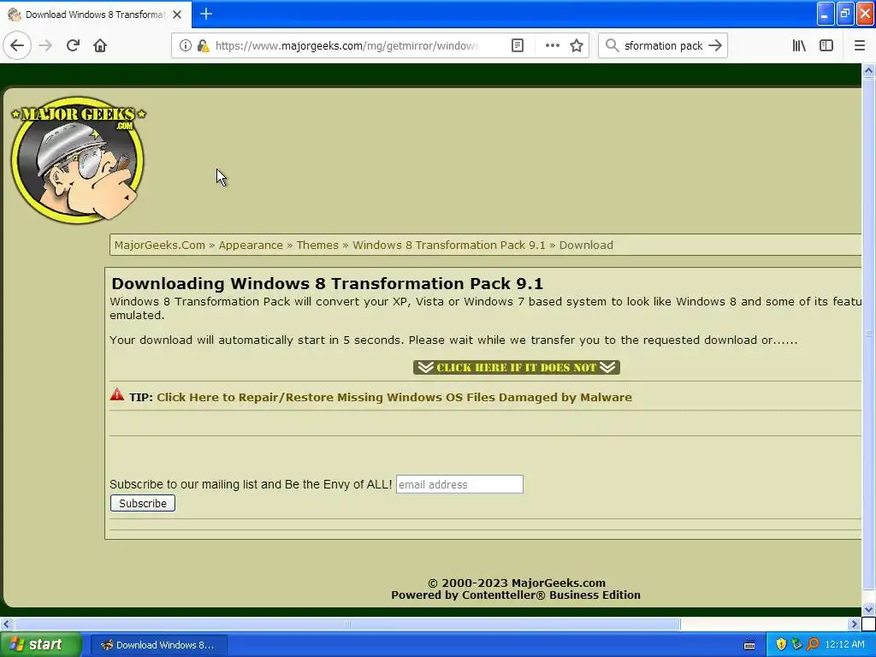
Task: Click vertical scrollbar down arrow
Action: 868,609
